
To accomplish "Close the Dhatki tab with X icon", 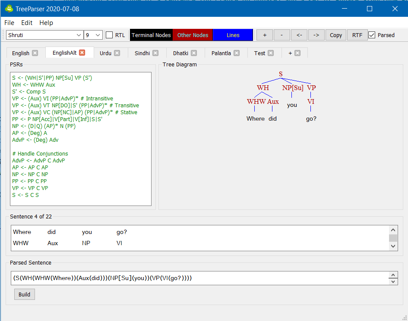I will tap(194, 53).
